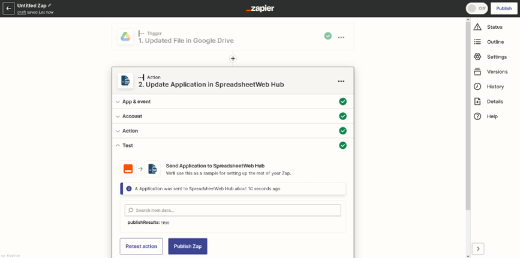
Task: Click the pencil icon to rename Untitled Zap
Action: point(50,5)
